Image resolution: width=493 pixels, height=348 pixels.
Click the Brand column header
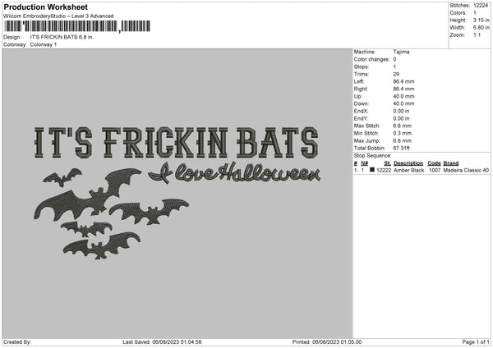[x=451, y=163]
